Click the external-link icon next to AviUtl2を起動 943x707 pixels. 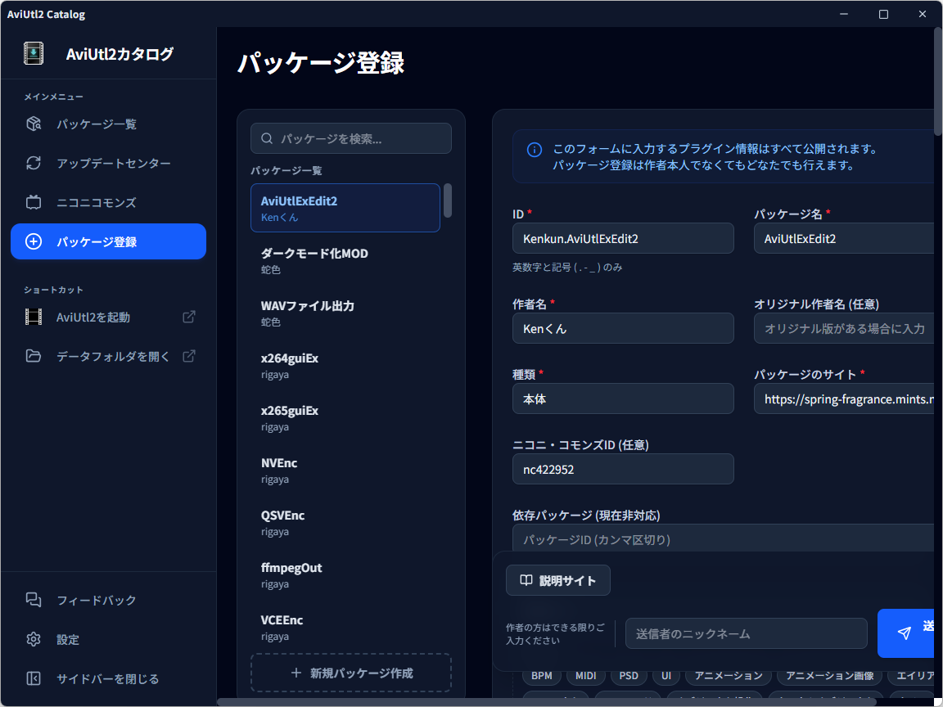(189, 317)
